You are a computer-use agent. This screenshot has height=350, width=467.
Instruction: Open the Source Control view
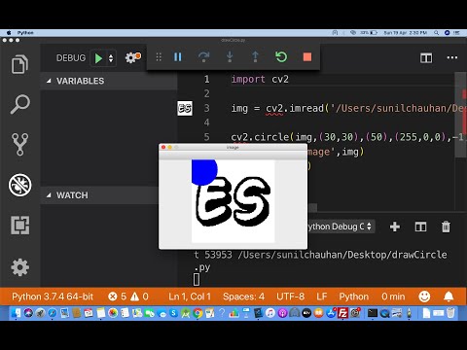[x=19, y=144]
